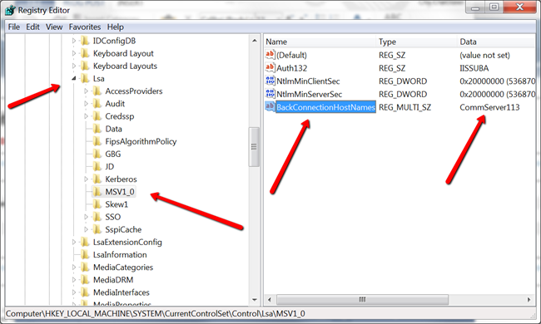Click the Kerberos folder icon
The width and height of the screenshot is (541, 324).
(97, 179)
